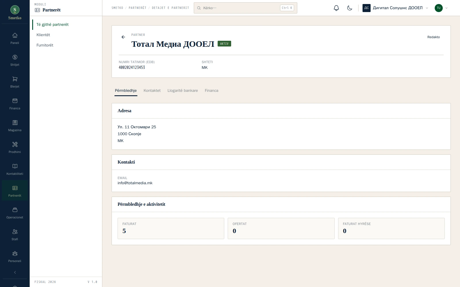
Task: Focus the Kërko search field
Action: [246, 8]
